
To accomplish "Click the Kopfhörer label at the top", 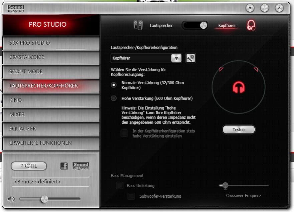I will (x=227, y=25).
